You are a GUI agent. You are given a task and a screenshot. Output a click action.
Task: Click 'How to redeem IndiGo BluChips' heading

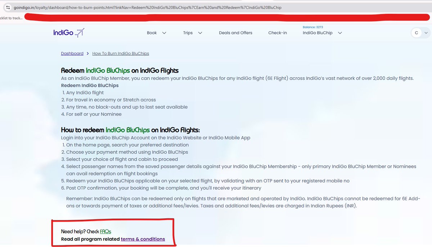click(130, 130)
